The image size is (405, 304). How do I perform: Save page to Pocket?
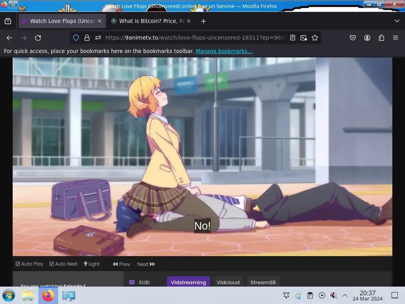tap(352, 38)
